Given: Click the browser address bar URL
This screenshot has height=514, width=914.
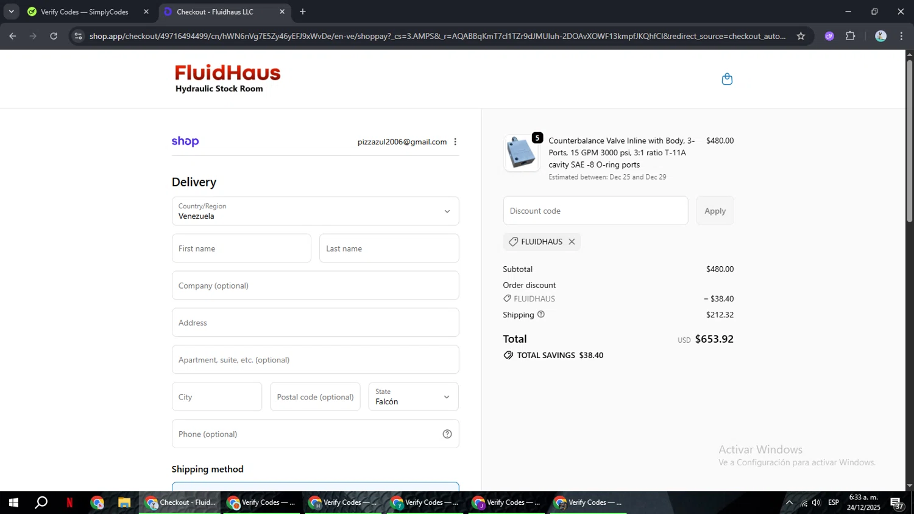Looking at the screenshot, I should click(437, 36).
